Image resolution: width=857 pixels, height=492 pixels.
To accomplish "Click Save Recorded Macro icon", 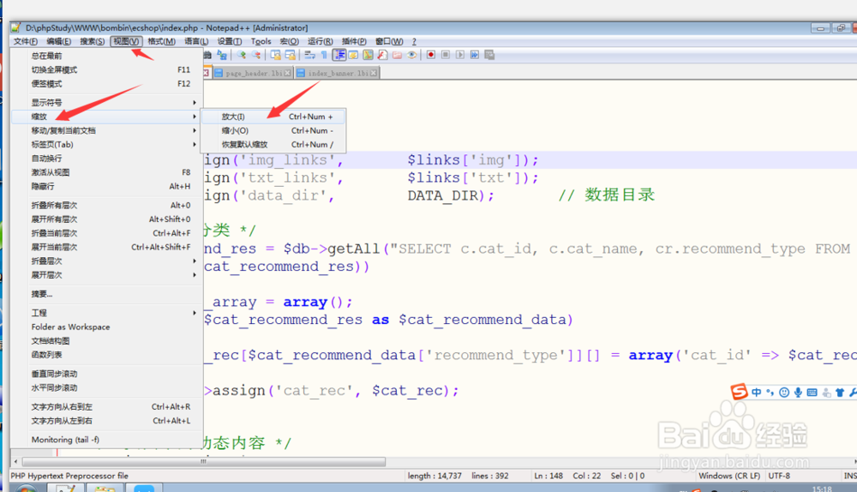I will click(489, 55).
